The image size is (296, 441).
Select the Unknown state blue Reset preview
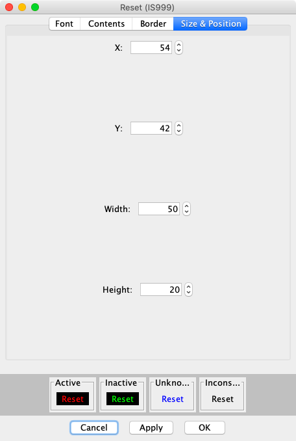(173, 399)
